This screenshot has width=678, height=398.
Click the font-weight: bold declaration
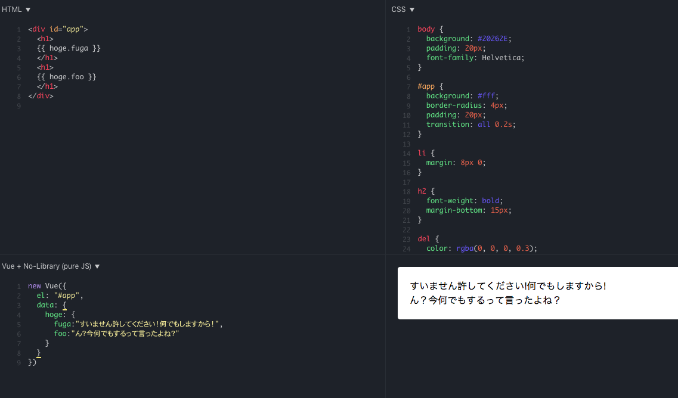pos(465,201)
